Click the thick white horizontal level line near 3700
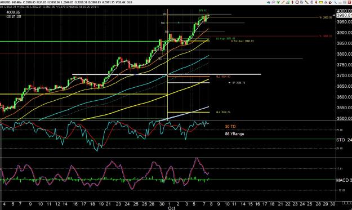This screenshot has width=352, height=210. click(x=167, y=74)
